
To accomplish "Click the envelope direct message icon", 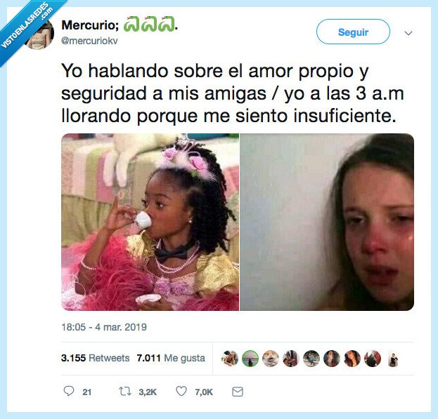I will tap(238, 392).
